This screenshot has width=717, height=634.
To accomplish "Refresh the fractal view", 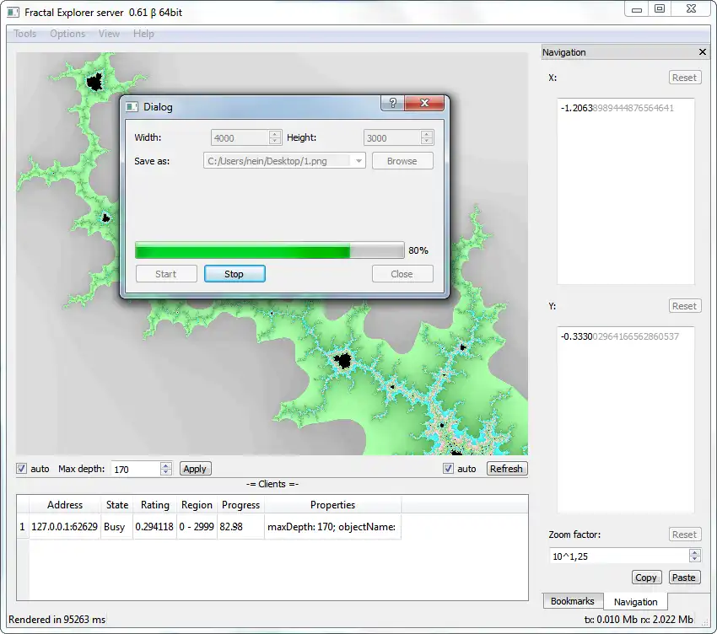I will [507, 469].
